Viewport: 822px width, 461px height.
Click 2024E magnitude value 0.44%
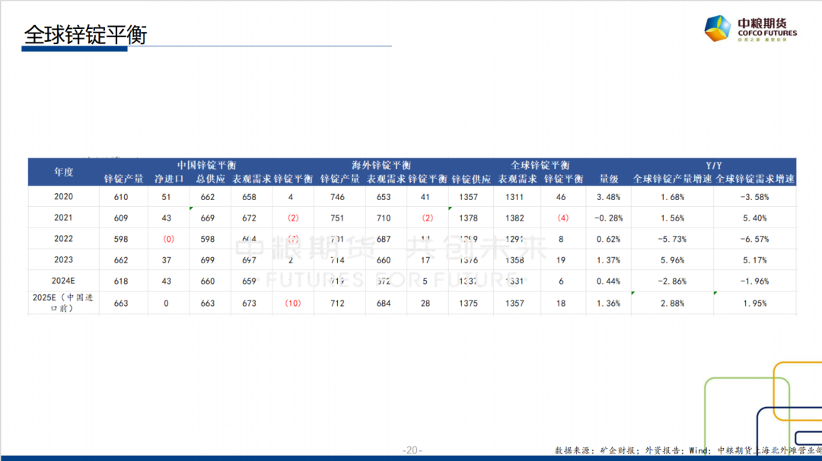(608, 281)
